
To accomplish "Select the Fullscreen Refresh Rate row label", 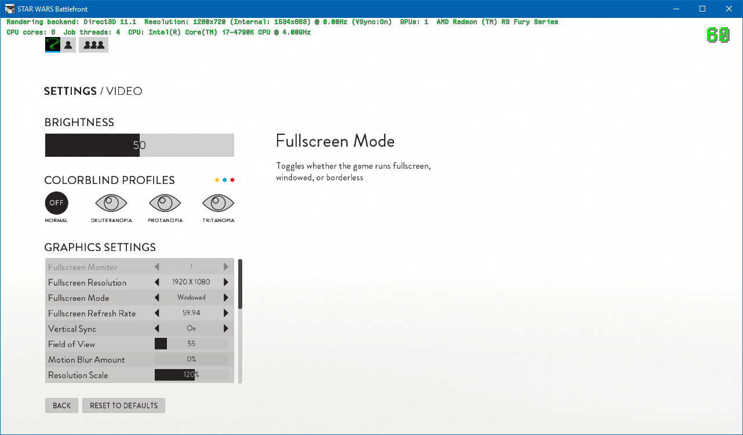I will click(x=92, y=314).
